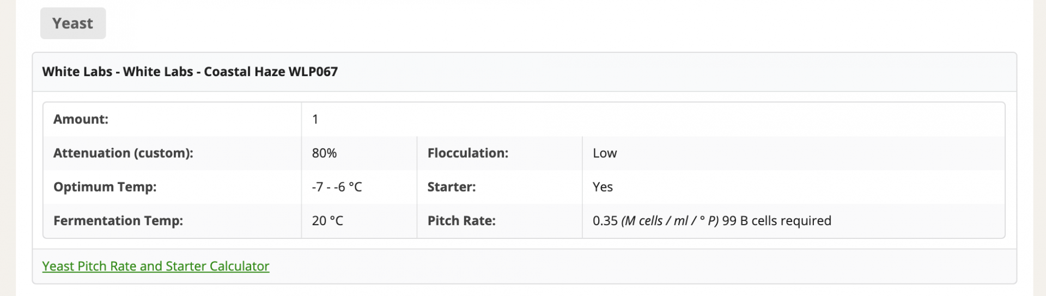
Task: Select the 0.35 pitch rate value
Action: pyautogui.click(x=605, y=220)
